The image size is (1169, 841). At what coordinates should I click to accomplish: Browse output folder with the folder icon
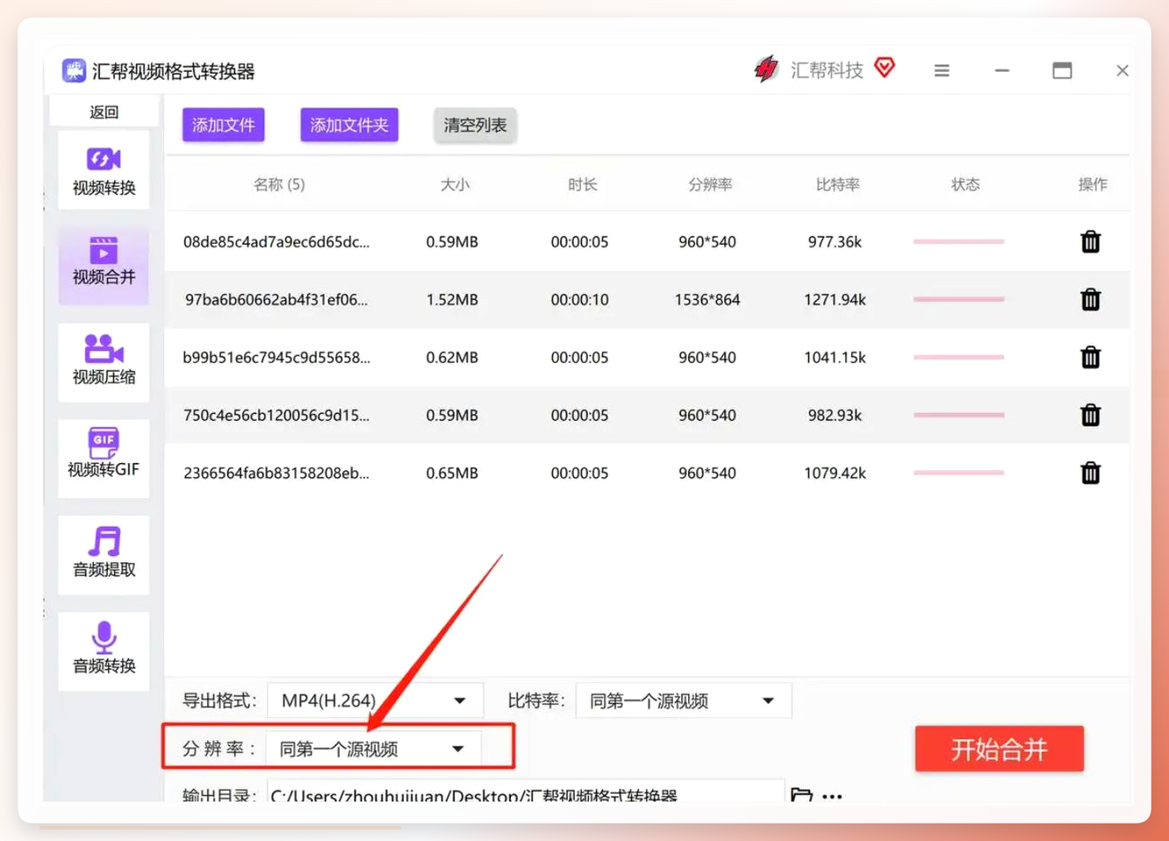pos(800,795)
